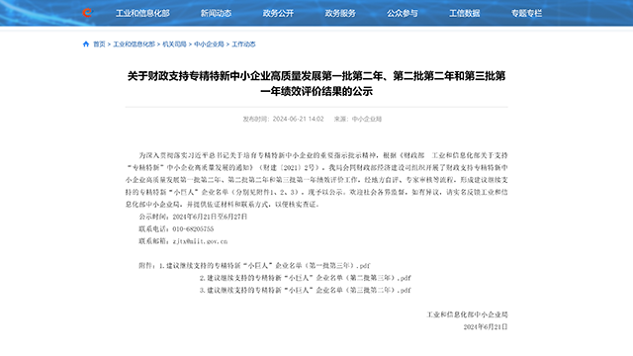Open 公众参与 navigation menu
Image resolution: width=633 pixels, height=356 pixels.
pyautogui.click(x=403, y=13)
